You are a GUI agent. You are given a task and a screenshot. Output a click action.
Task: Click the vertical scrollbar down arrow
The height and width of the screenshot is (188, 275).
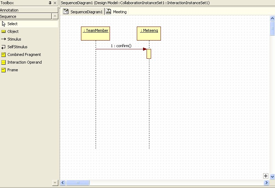pos(272,176)
